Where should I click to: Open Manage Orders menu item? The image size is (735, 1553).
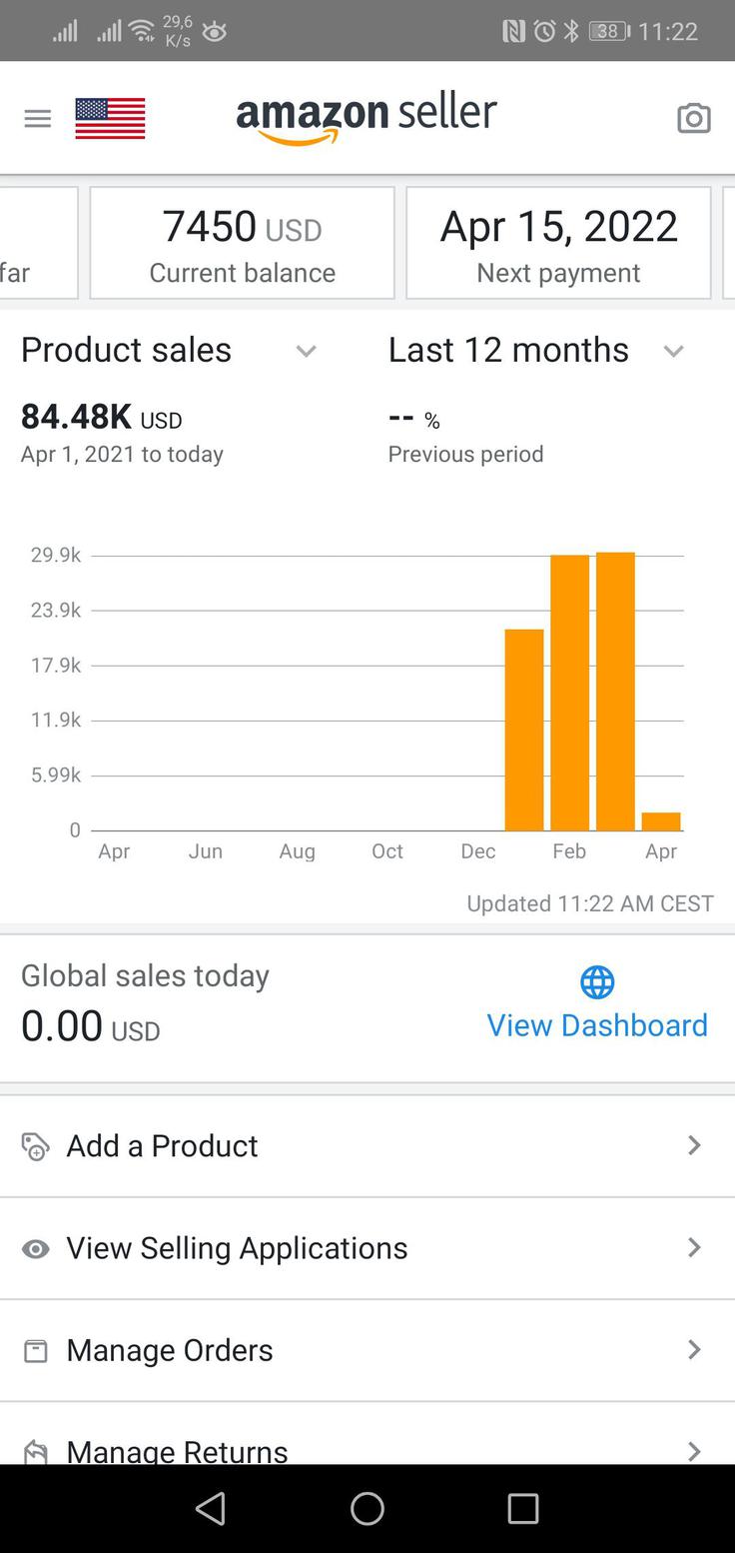pos(367,1350)
